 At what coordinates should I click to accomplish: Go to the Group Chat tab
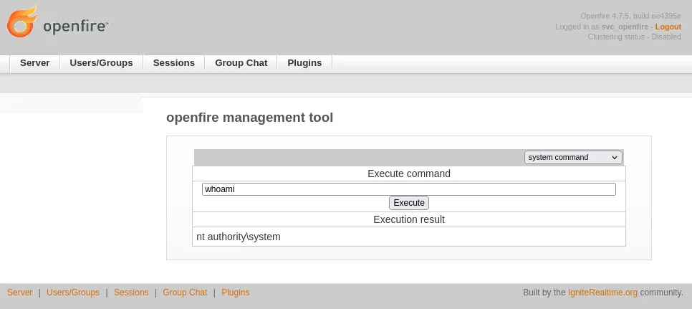coord(241,63)
